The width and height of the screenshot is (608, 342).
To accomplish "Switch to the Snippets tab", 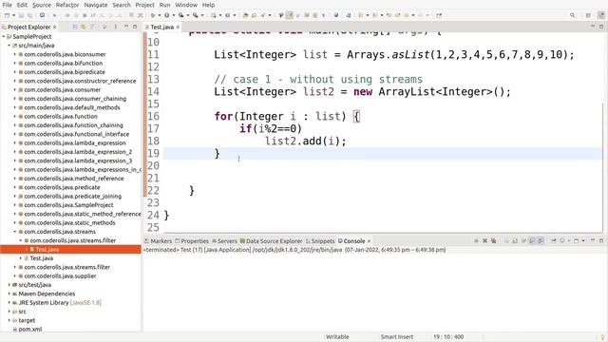I will tap(320, 240).
